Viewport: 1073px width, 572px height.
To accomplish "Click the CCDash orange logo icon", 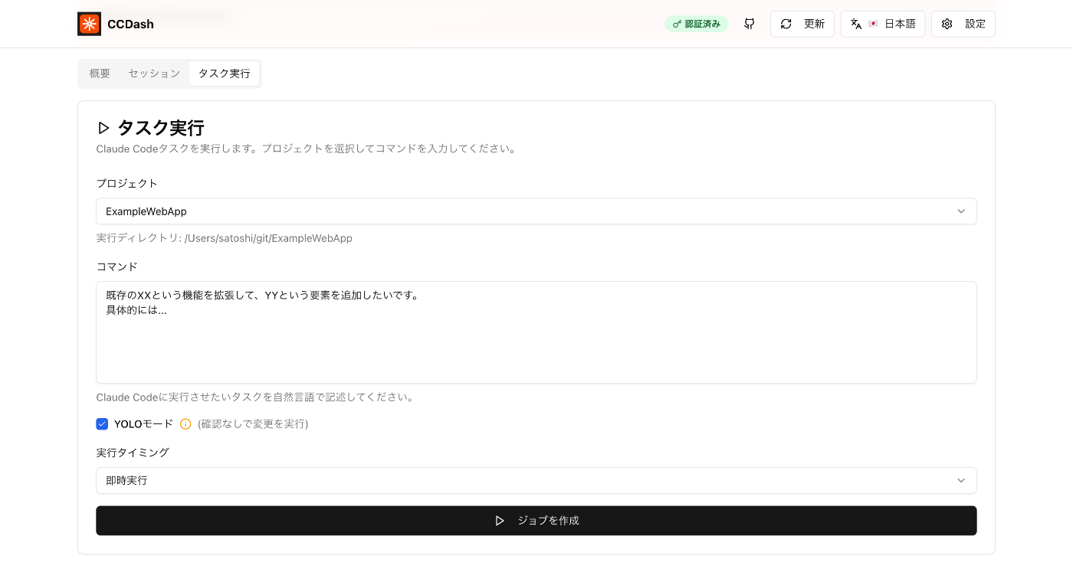I will [x=89, y=24].
